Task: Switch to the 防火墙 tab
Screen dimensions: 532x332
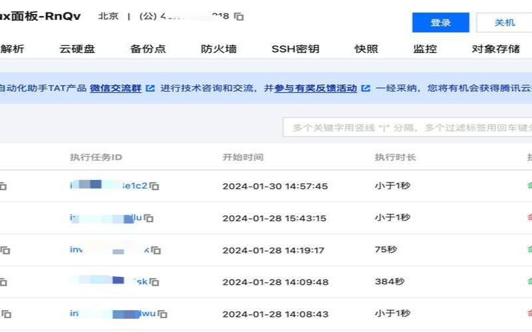Action: [219, 49]
